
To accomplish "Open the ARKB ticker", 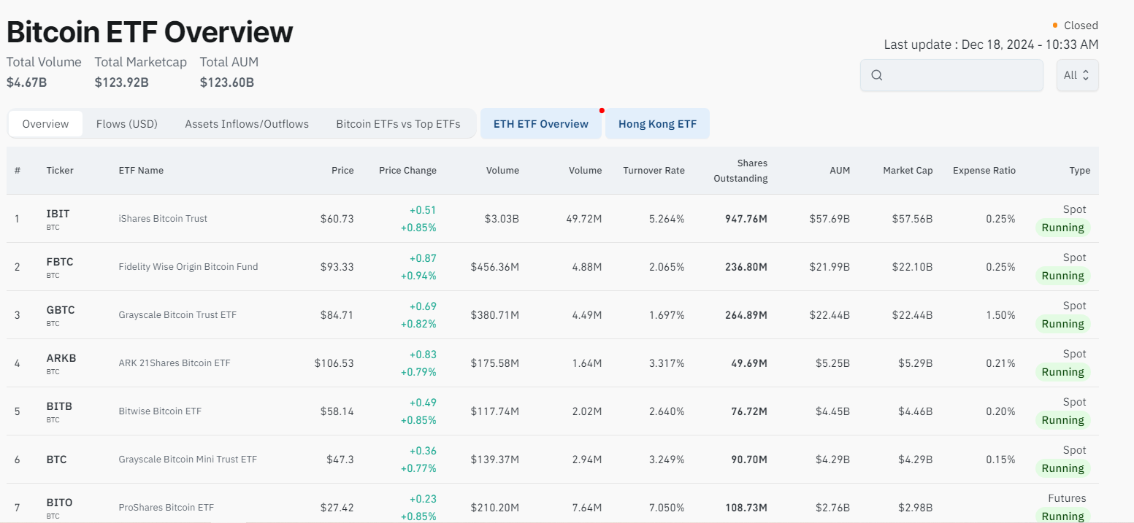I will click(61, 358).
